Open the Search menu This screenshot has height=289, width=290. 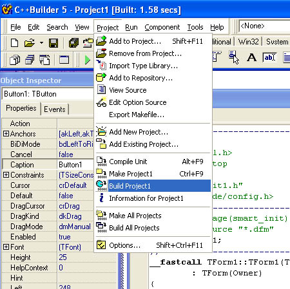(57, 27)
